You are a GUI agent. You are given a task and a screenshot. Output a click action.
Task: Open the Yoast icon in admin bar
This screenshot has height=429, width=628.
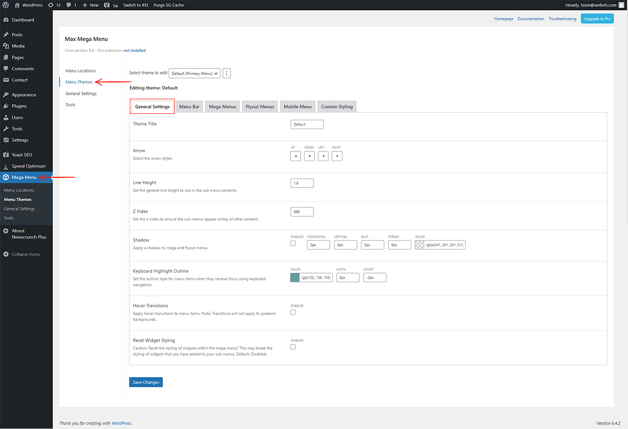tap(107, 5)
